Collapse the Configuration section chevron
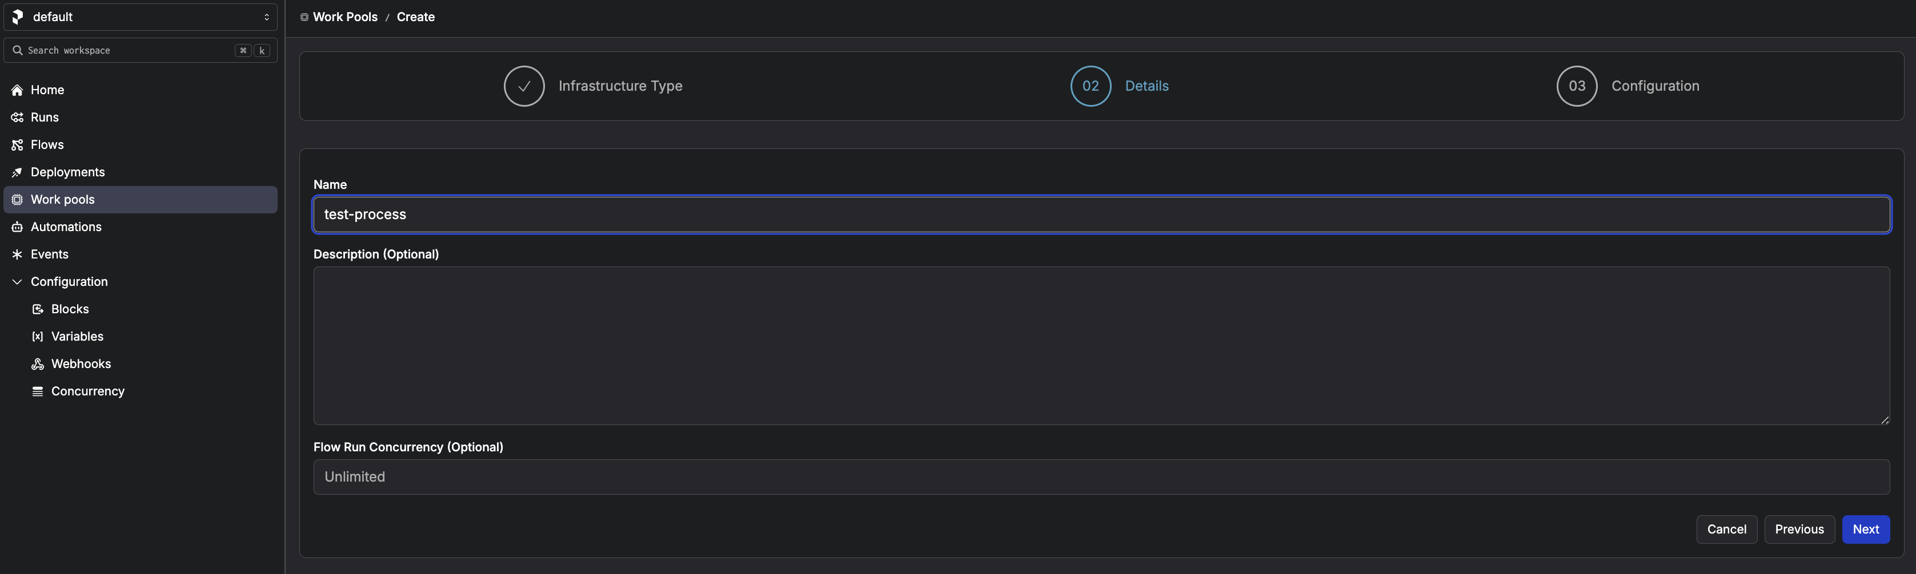The image size is (1916, 574). 17,282
